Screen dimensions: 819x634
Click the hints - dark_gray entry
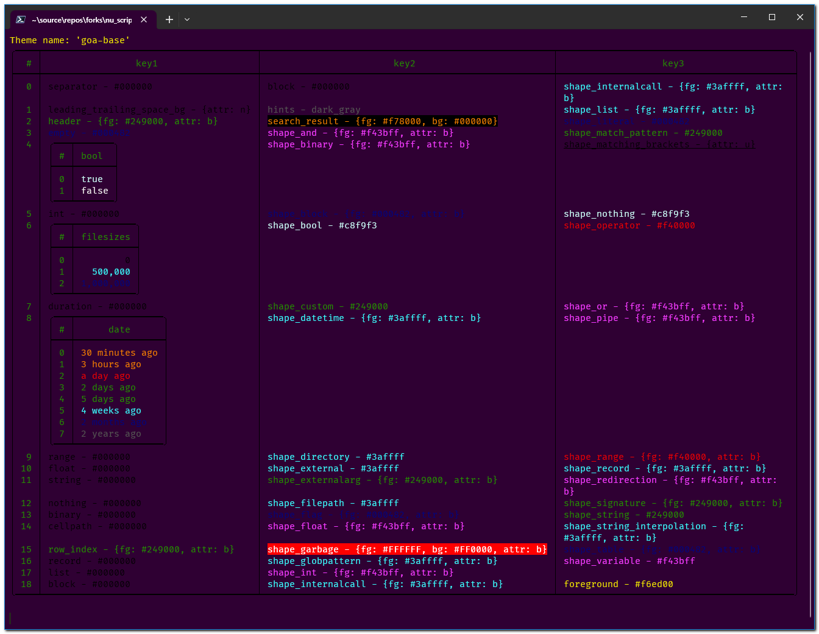[x=314, y=110]
